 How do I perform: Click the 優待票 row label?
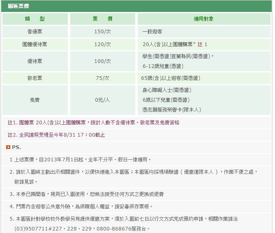[x=35, y=61]
